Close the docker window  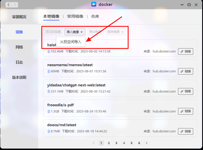pos(196,5)
